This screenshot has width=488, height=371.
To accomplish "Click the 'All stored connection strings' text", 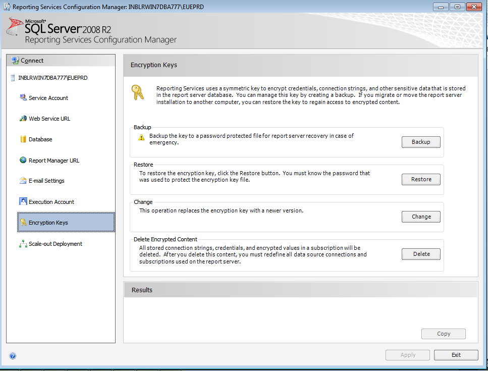I will pyautogui.click(x=253, y=254).
